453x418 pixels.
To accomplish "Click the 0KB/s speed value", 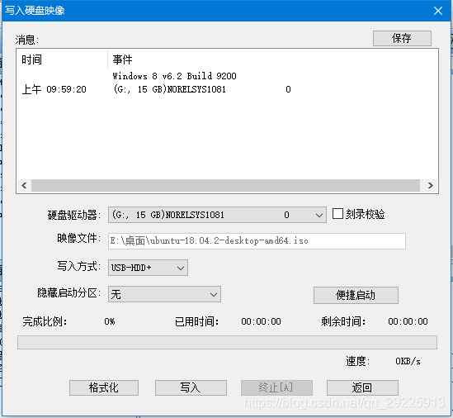I will (408, 361).
